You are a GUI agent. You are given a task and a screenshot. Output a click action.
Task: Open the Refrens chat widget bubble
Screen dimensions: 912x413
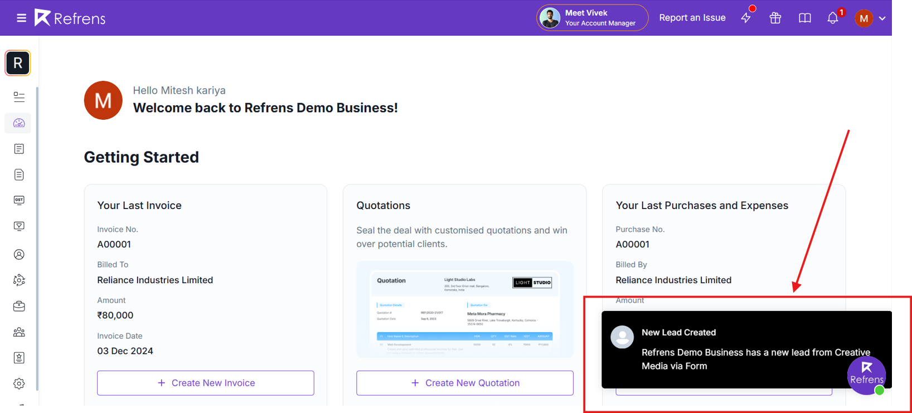point(867,376)
